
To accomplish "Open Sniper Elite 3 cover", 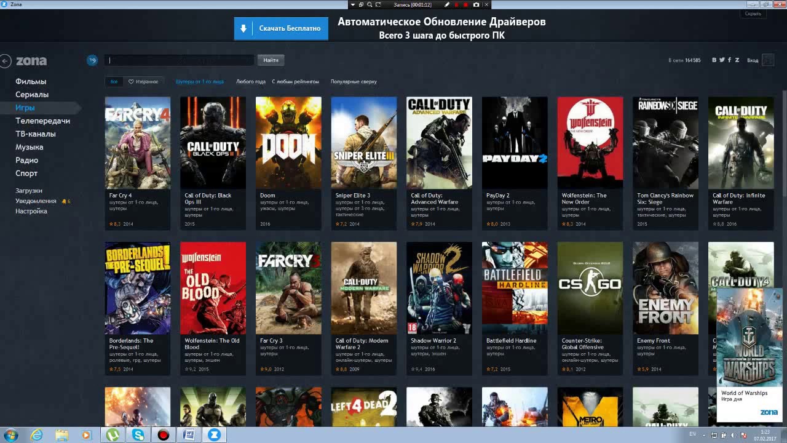I will coord(364,143).
